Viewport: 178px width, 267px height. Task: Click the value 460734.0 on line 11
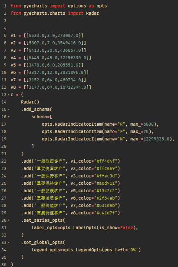[x=70, y=80]
